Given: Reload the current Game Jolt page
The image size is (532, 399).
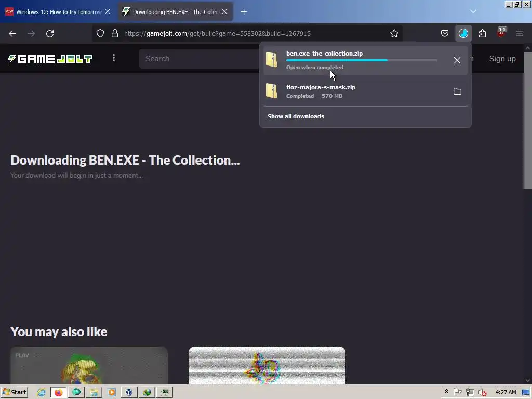Looking at the screenshot, I should (50, 34).
